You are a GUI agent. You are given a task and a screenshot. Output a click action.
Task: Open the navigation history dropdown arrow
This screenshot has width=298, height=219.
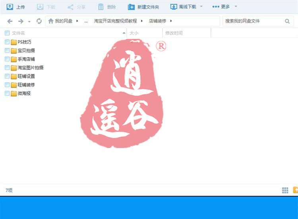[29, 21]
